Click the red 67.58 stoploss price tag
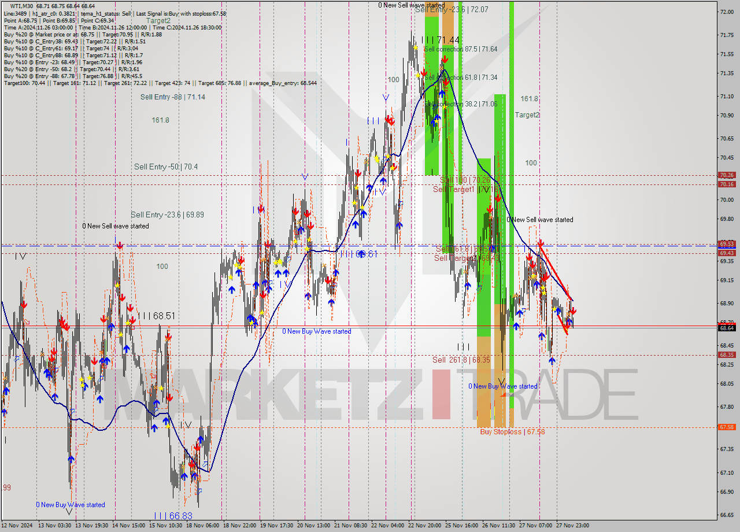 [727, 427]
